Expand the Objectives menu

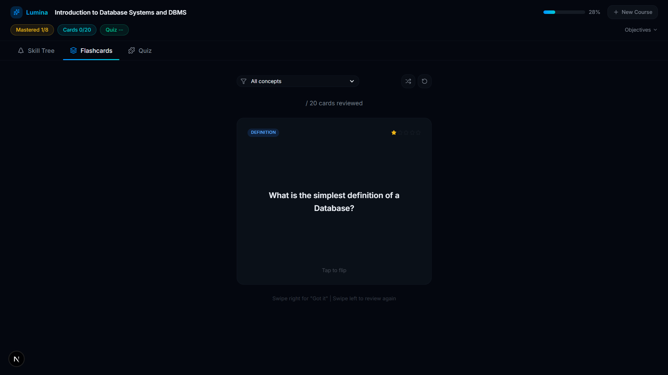click(641, 30)
